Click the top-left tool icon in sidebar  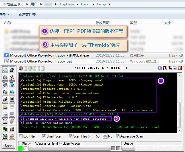[x=5, y=70]
